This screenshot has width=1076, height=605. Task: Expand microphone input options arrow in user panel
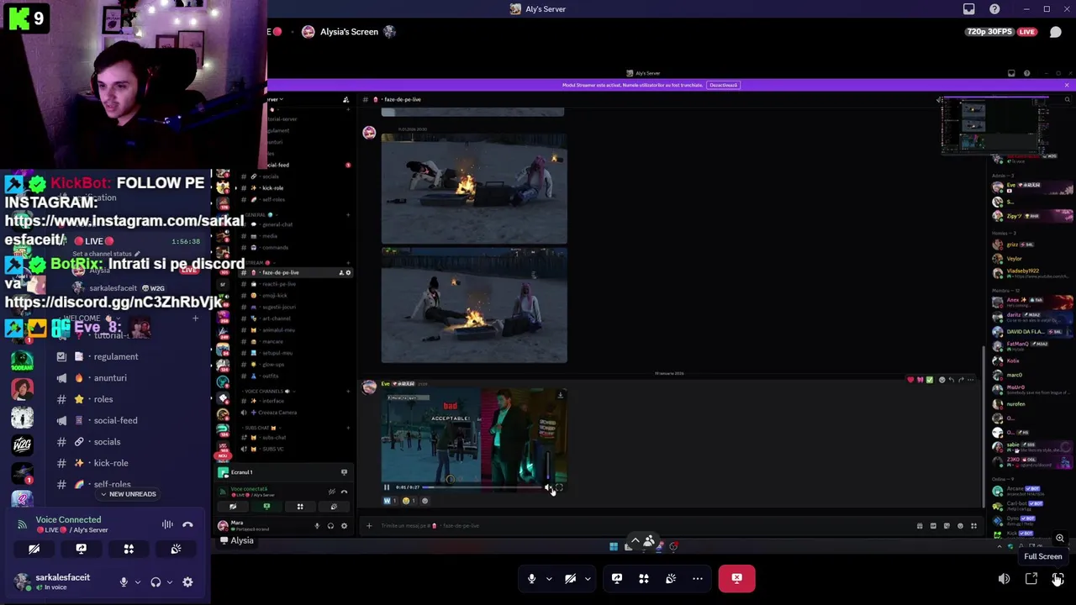(x=138, y=582)
